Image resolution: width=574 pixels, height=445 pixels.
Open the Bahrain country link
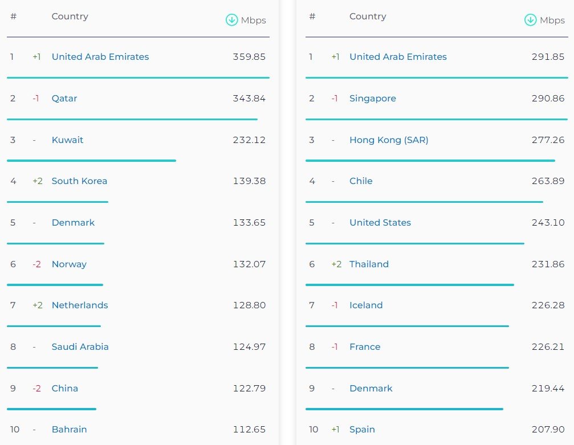(x=69, y=430)
